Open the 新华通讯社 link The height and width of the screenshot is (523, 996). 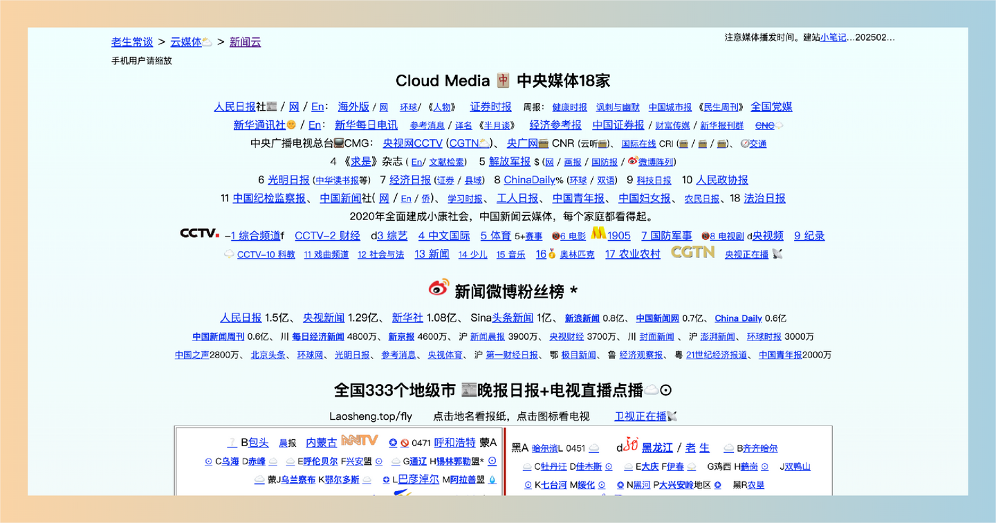click(259, 125)
